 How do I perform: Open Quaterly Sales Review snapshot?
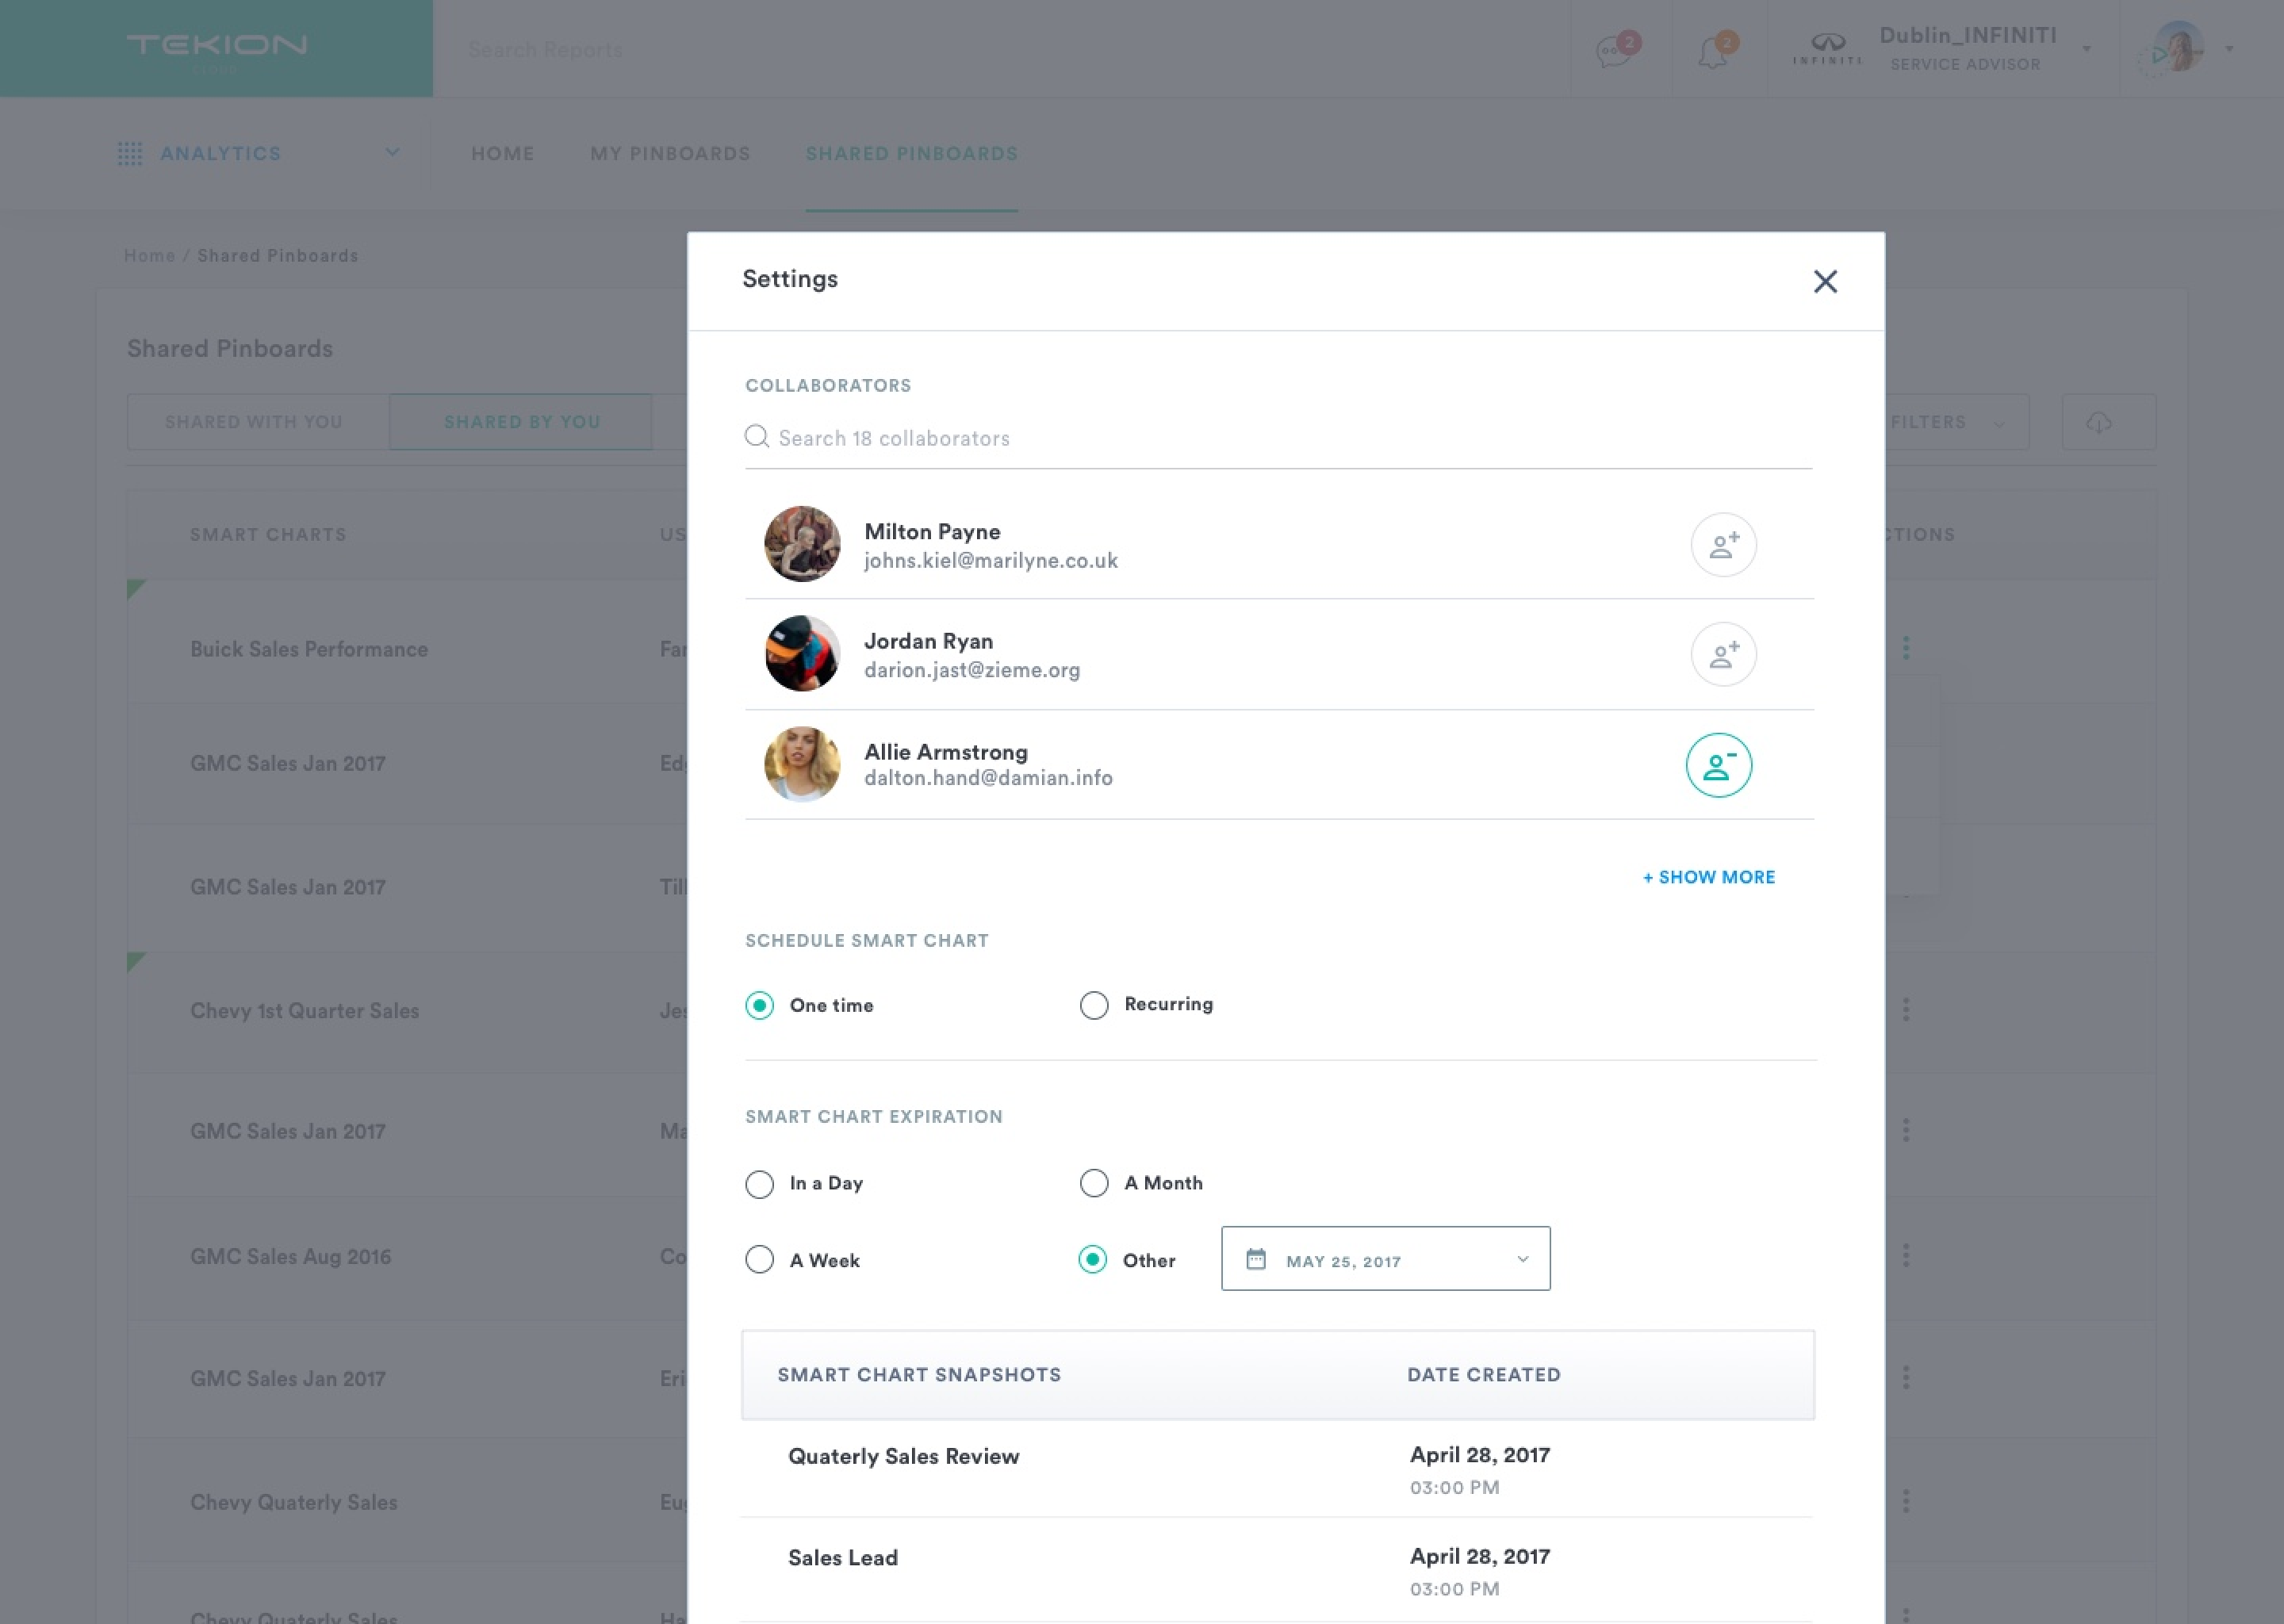click(904, 1456)
